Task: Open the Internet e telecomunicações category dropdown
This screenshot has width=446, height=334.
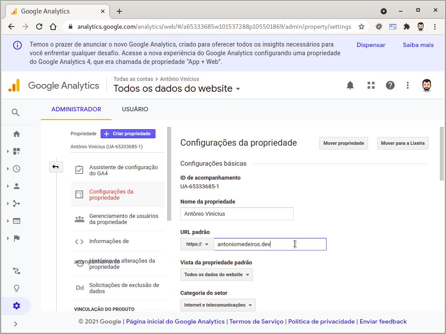Action: [x=218, y=305]
